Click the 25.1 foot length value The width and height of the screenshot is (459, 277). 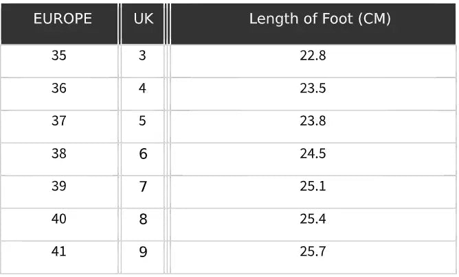(x=313, y=186)
